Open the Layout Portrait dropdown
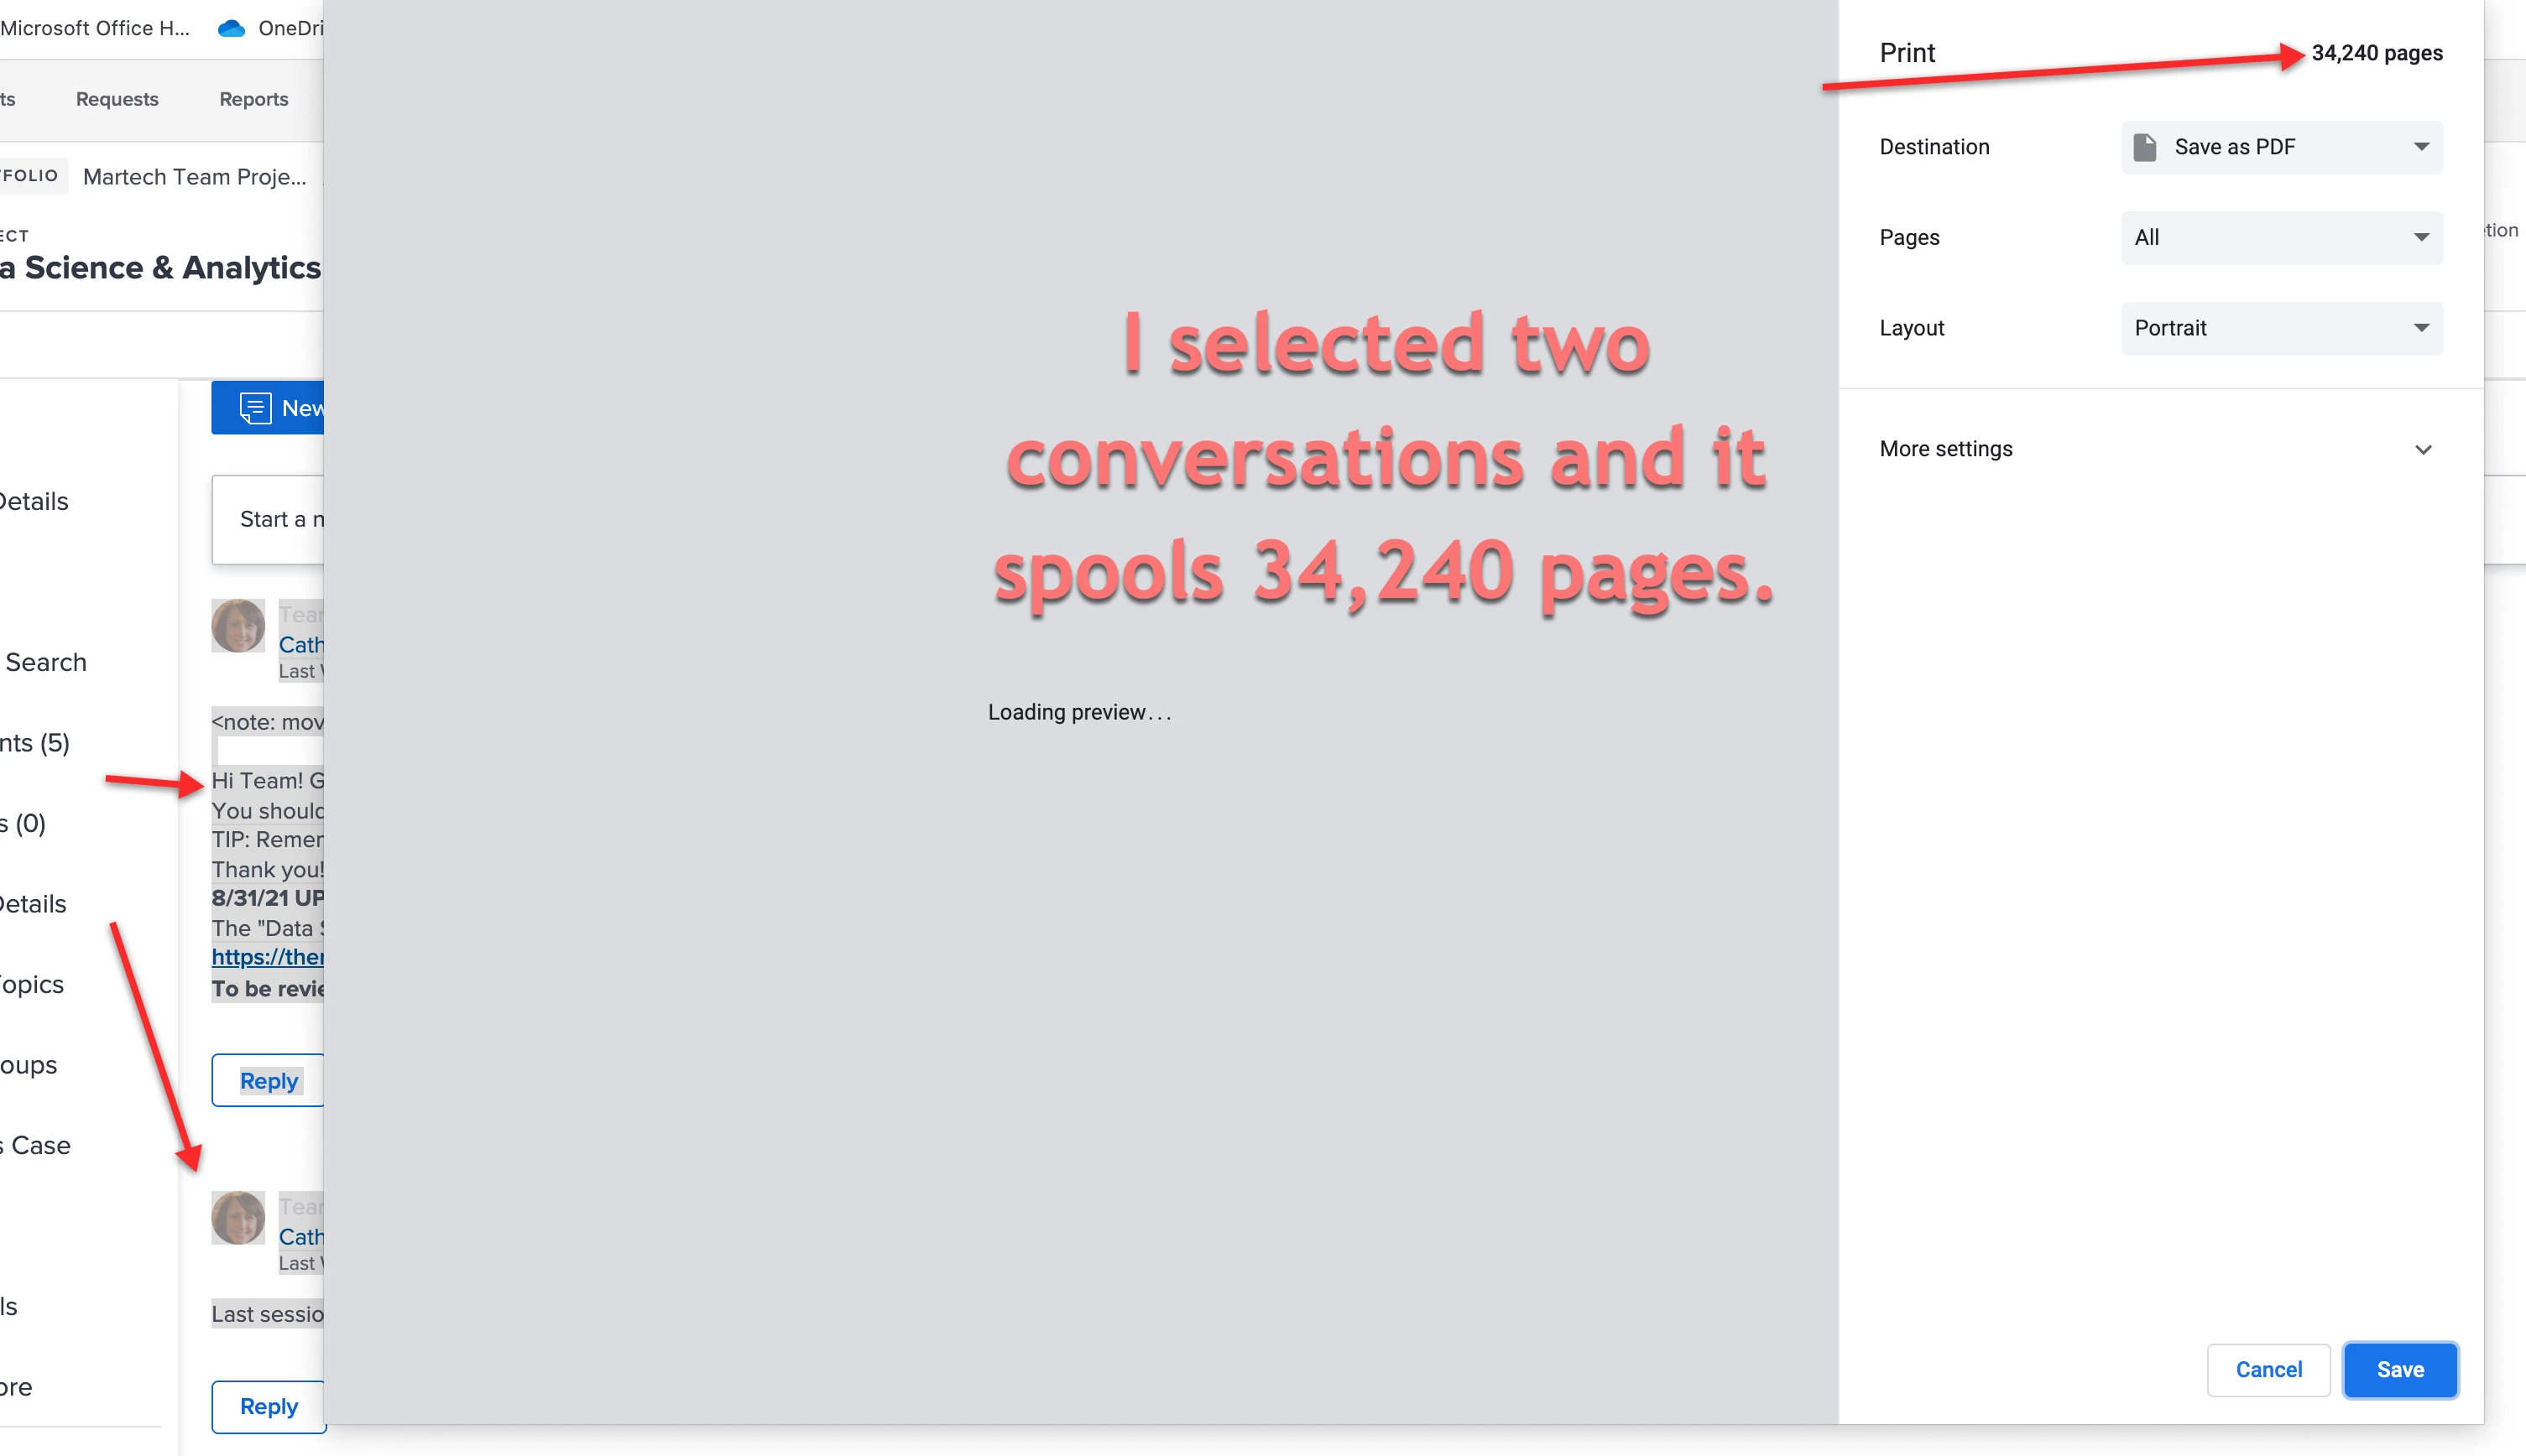 [2281, 328]
